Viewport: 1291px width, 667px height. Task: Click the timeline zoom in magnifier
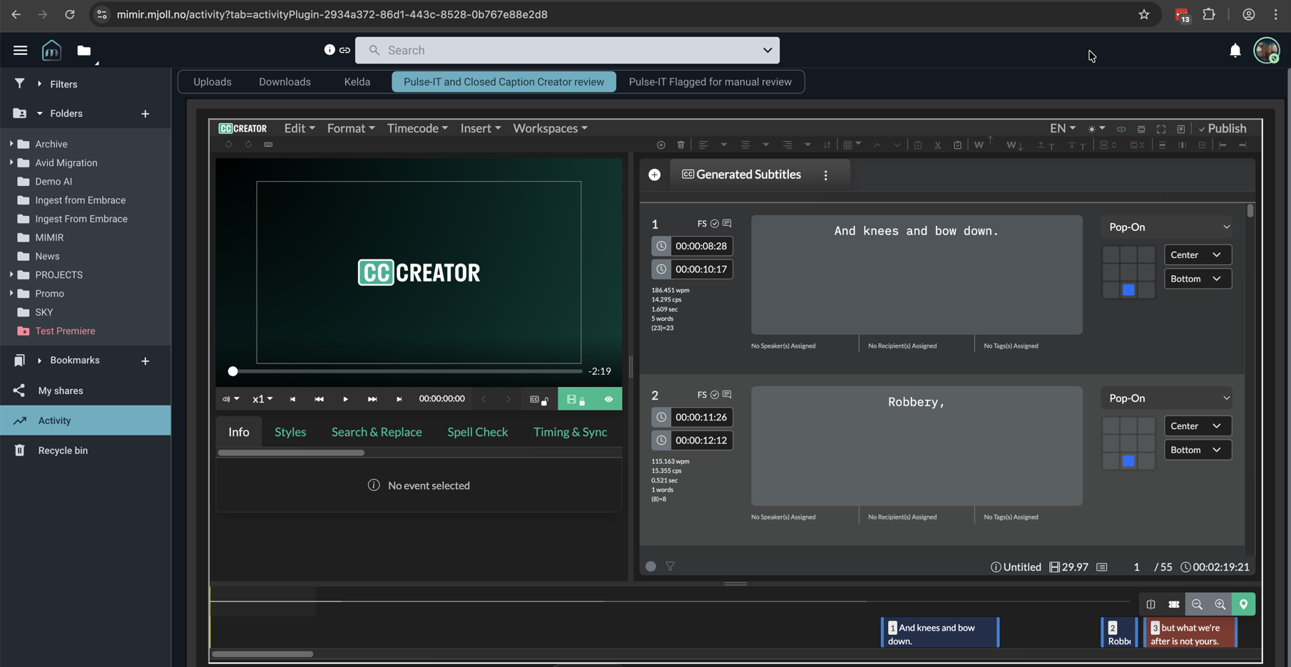click(1220, 604)
